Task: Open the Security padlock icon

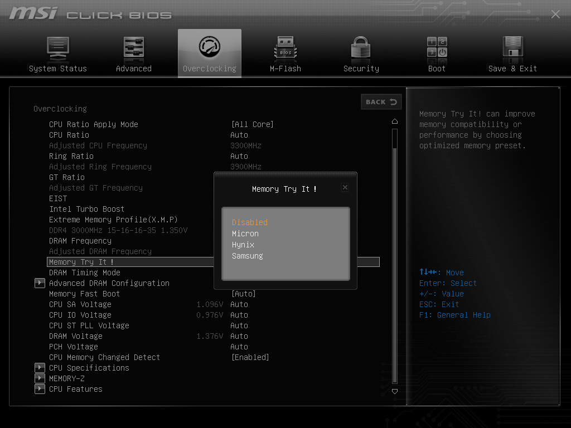Action: [x=361, y=47]
